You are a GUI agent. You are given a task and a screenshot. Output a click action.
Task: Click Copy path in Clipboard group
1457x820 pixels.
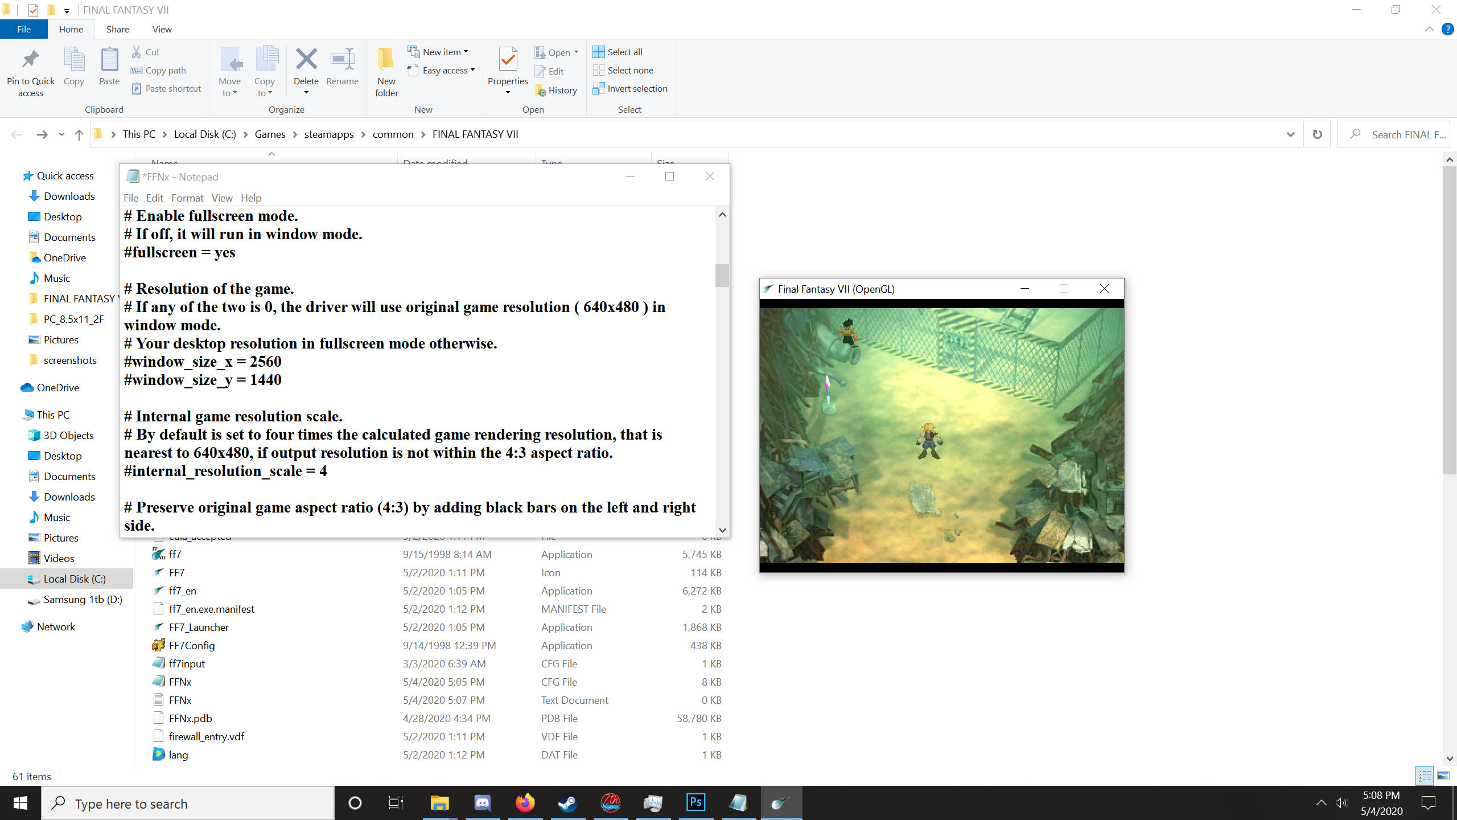tap(159, 70)
